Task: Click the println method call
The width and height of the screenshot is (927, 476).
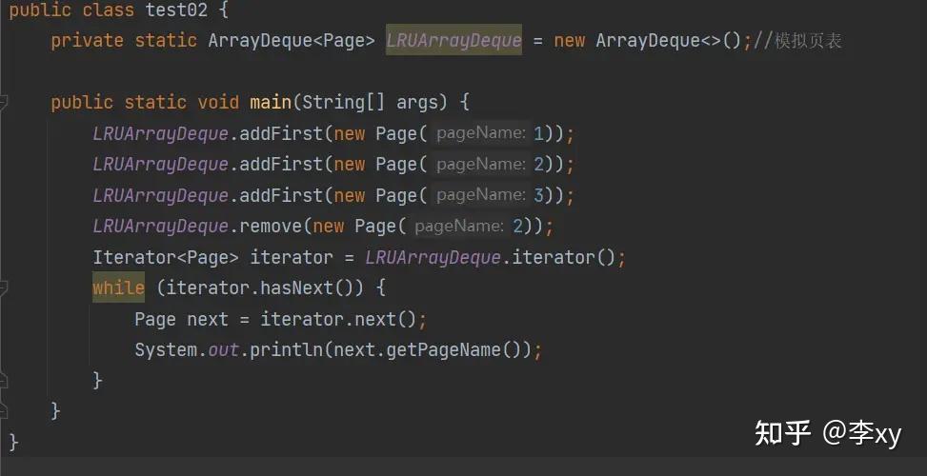Action: [x=286, y=350]
